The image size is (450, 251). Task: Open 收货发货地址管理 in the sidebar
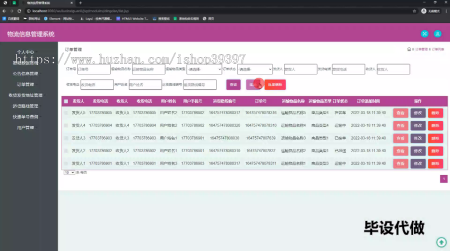(25, 95)
